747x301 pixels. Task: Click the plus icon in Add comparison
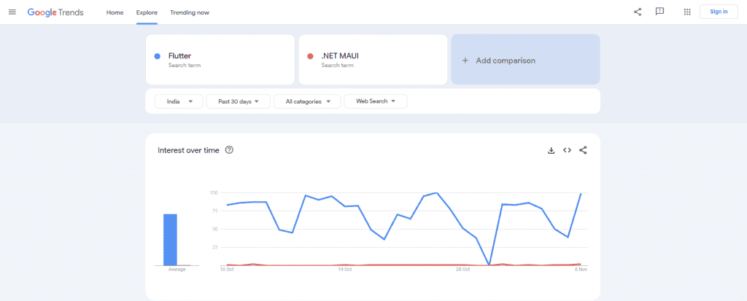(465, 60)
